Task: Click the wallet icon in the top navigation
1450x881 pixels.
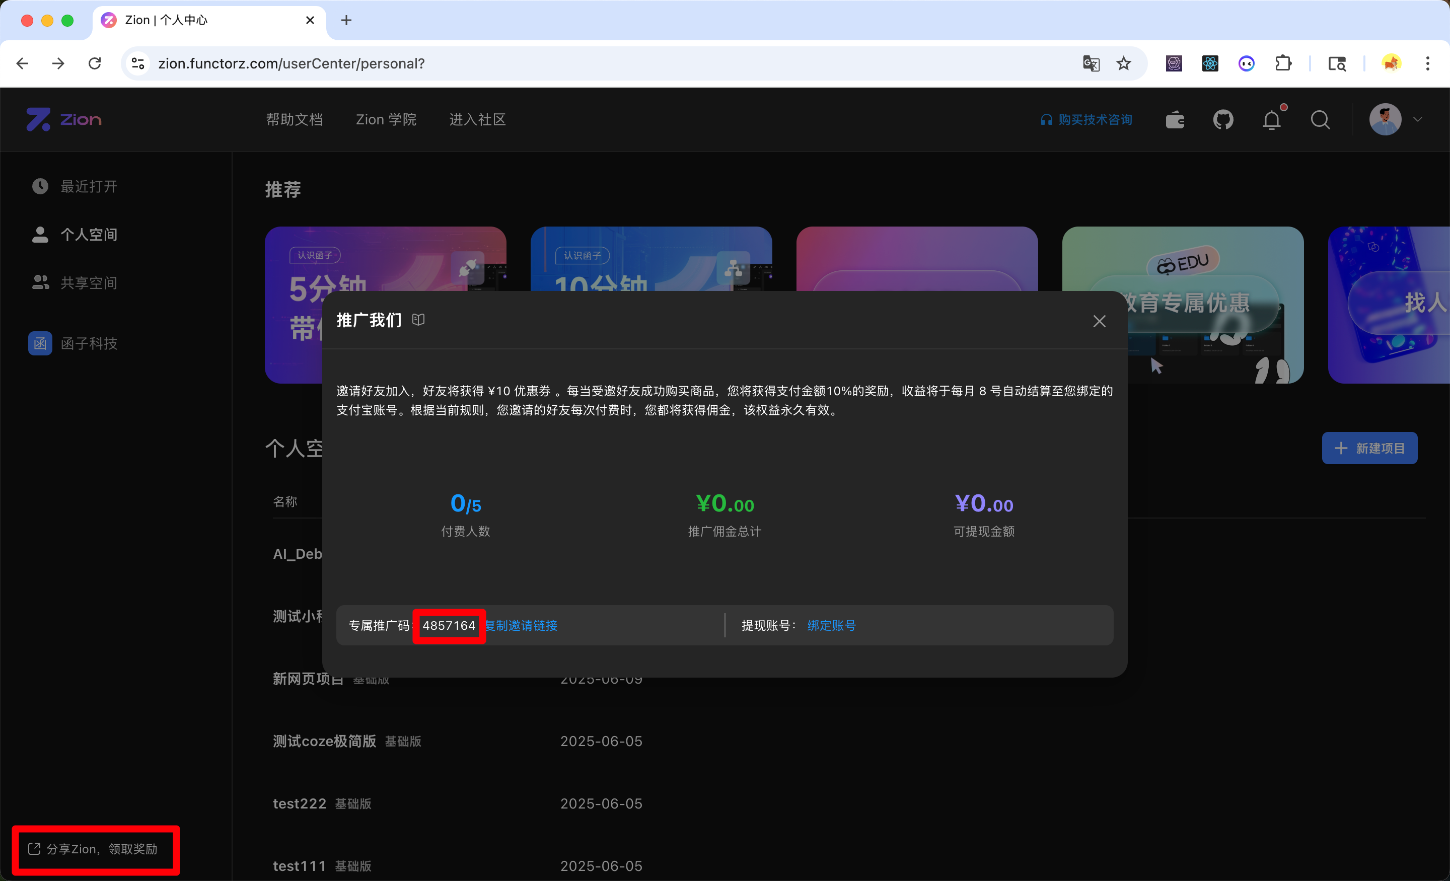Action: click(x=1175, y=119)
